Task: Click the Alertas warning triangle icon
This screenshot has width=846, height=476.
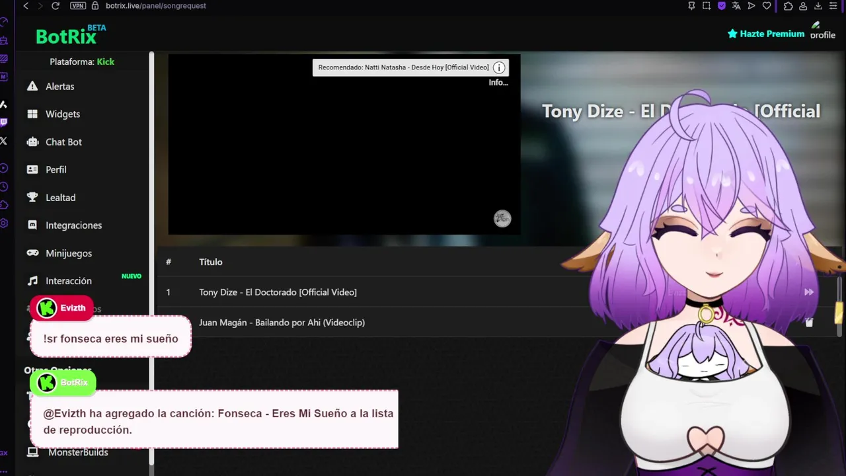Action: tap(32, 86)
